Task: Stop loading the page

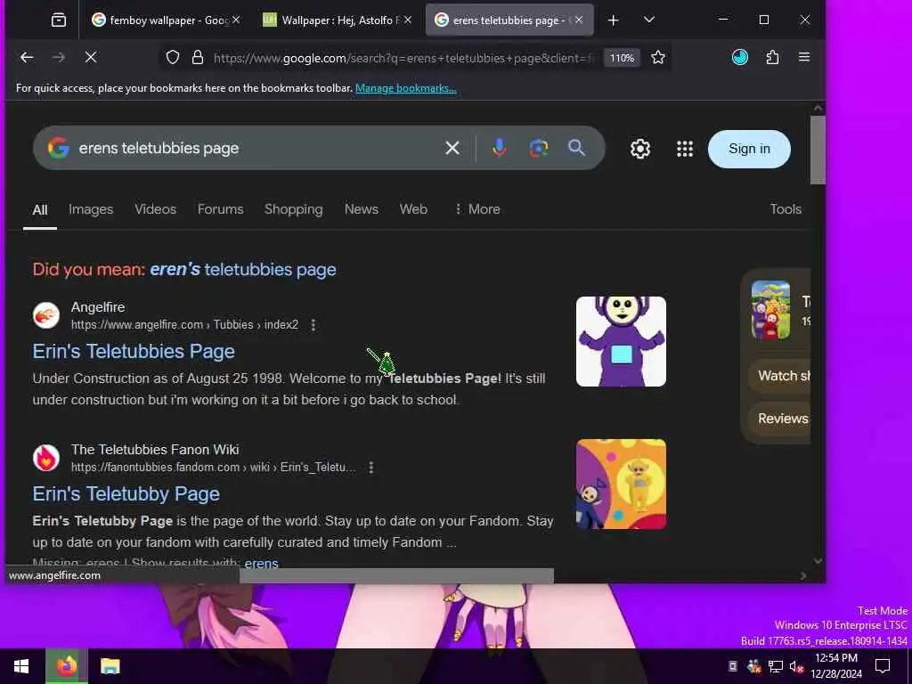Action: point(91,57)
